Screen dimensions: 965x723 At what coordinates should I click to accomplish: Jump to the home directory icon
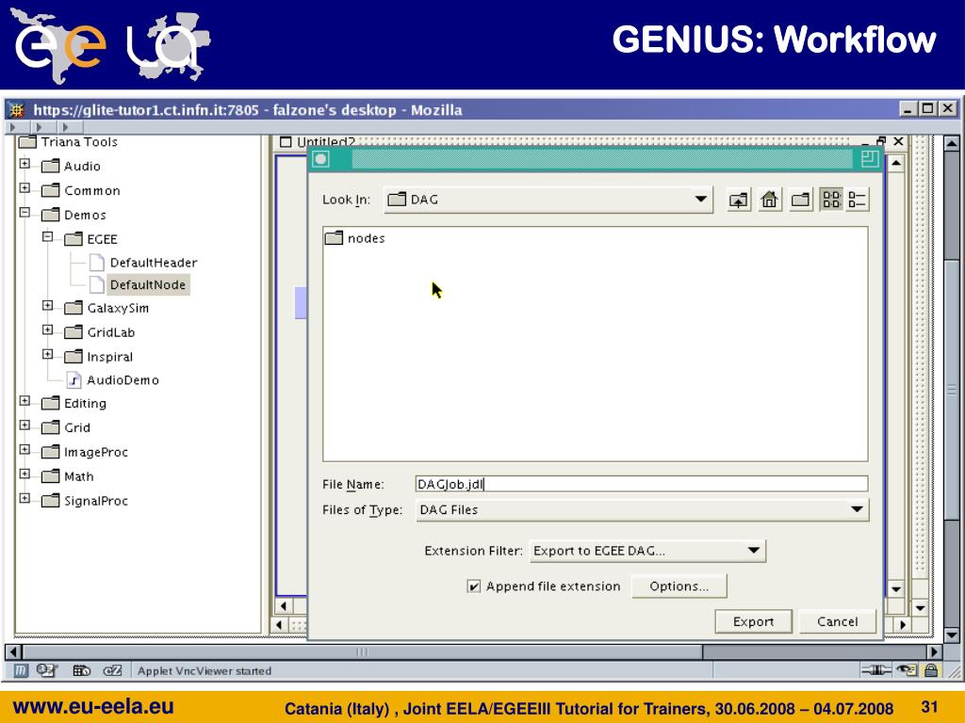click(x=769, y=200)
